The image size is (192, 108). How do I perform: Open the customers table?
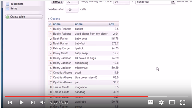(x=17, y=4)
